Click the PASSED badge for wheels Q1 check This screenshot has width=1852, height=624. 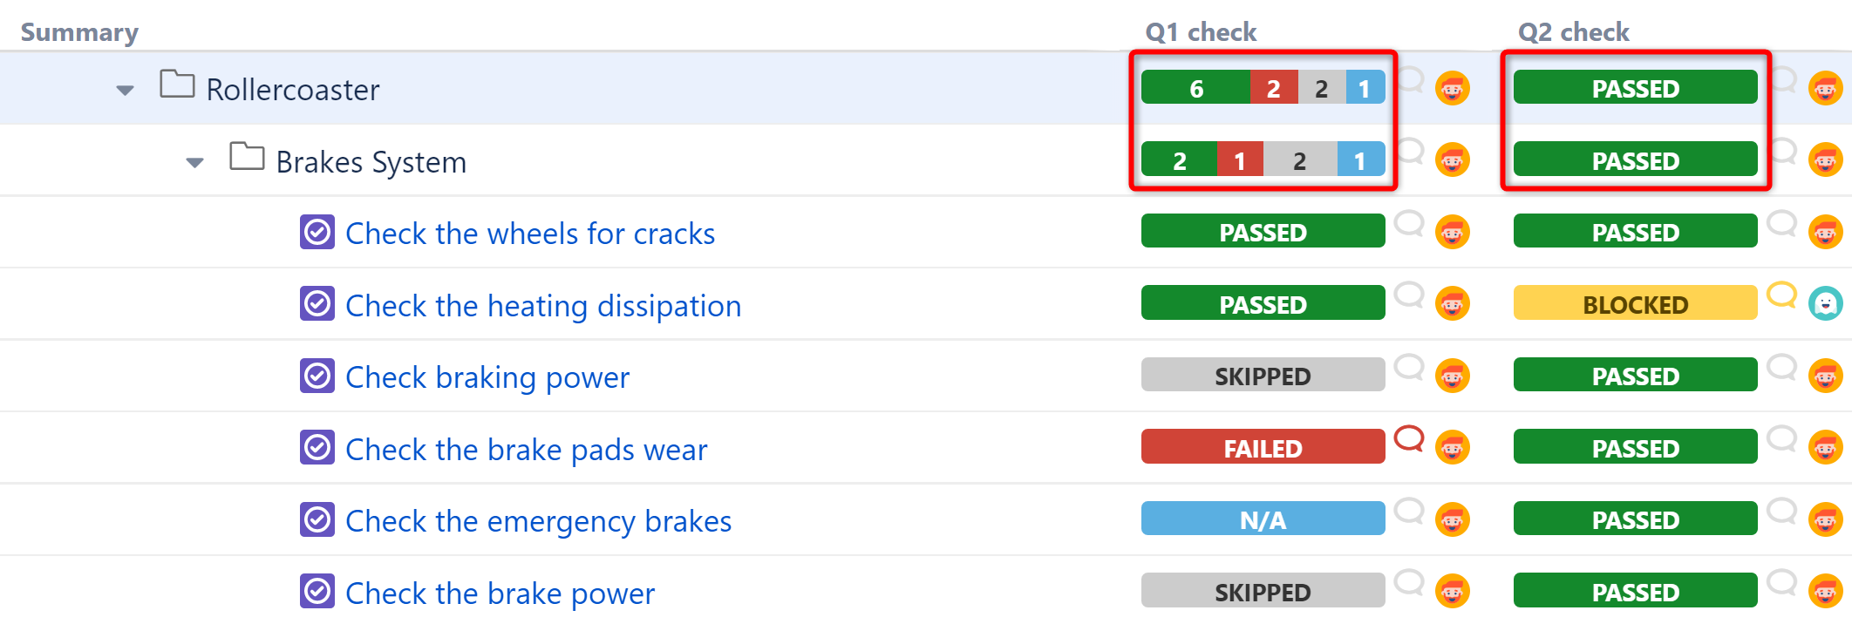pos(1262,231)
